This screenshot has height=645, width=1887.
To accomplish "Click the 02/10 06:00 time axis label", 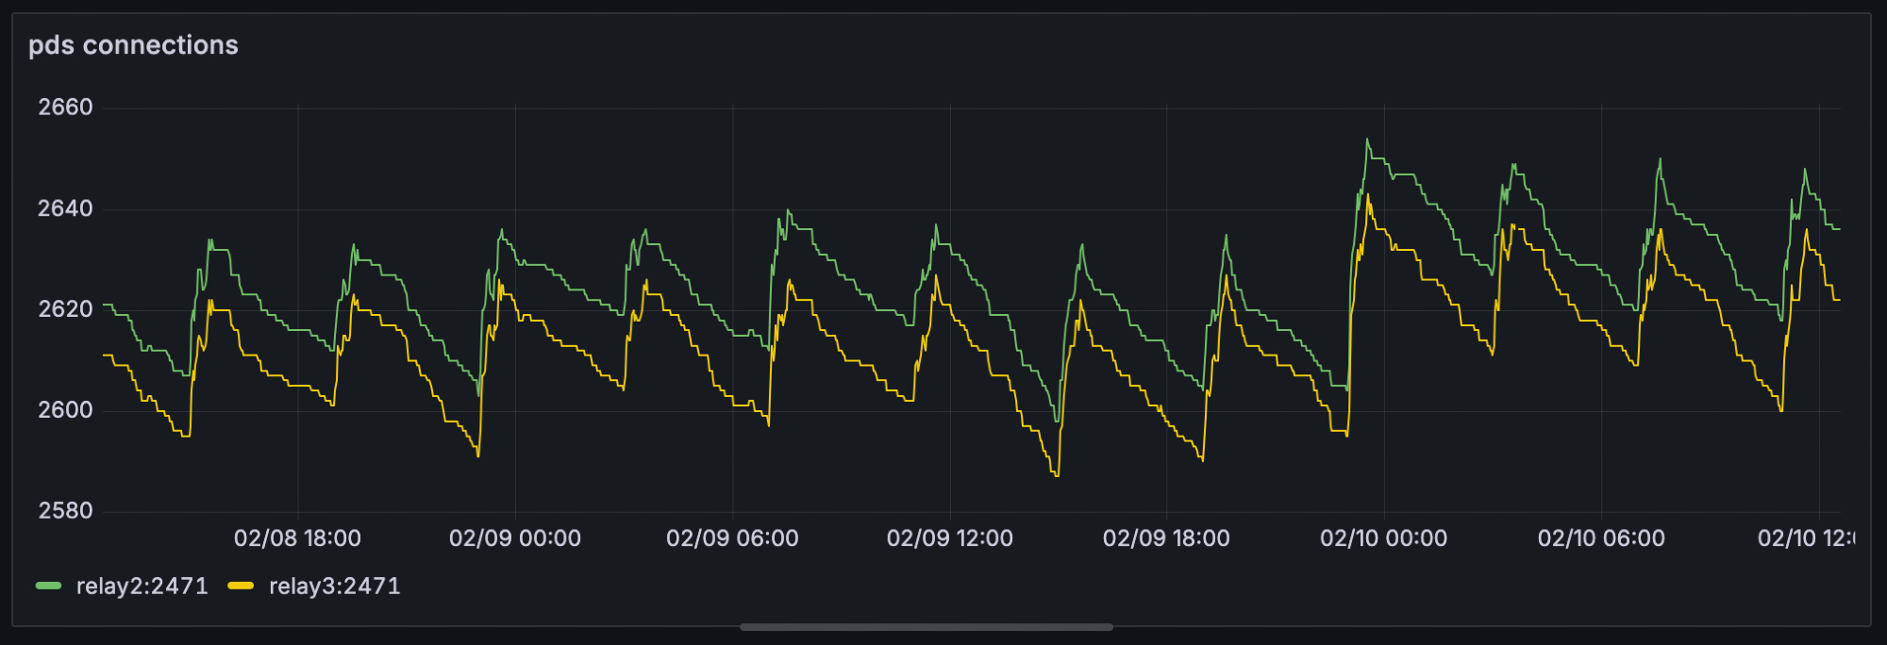I will pyautogui.click(x=1601, y=538).
